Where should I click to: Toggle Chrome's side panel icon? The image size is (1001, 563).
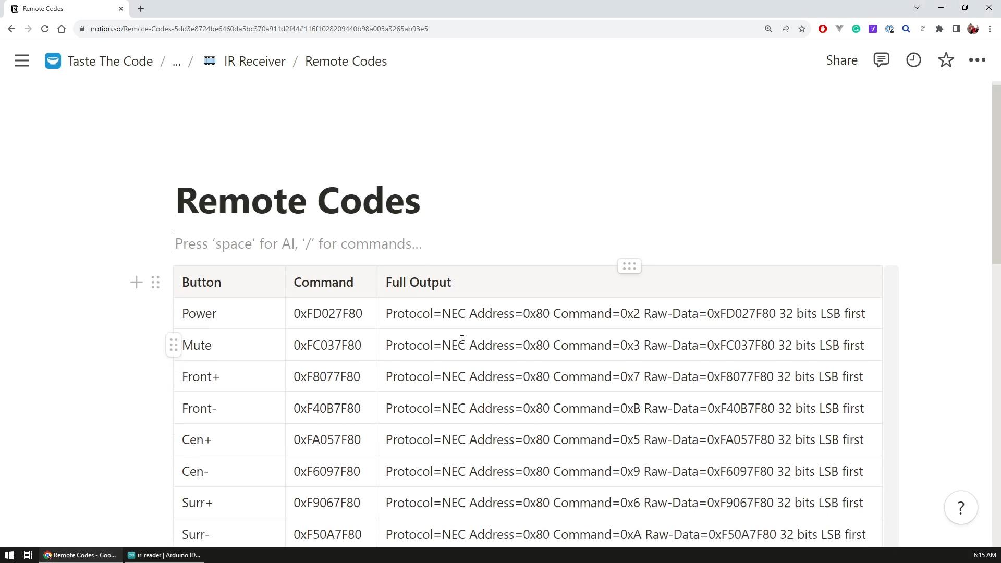[956, 29]
